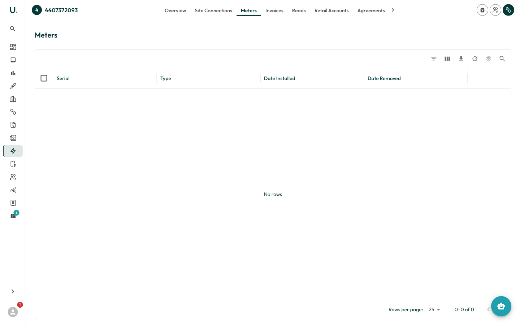Open the plug connections icon in sidebar
Screen dimensions: 520x325
(13, 86)
